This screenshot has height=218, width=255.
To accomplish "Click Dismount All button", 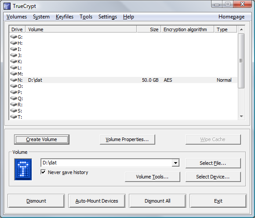I will click(157, 201).
